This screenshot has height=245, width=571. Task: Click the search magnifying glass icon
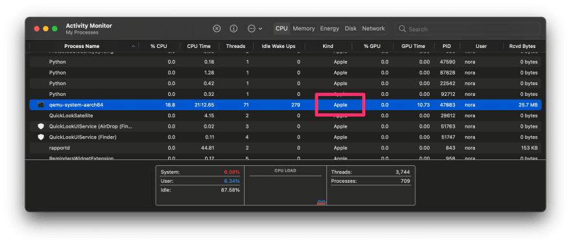pyautogui.click(x=402, y=29)
